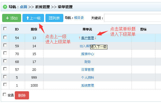Click the green play icon beside 导航

(x=5, y=7)
